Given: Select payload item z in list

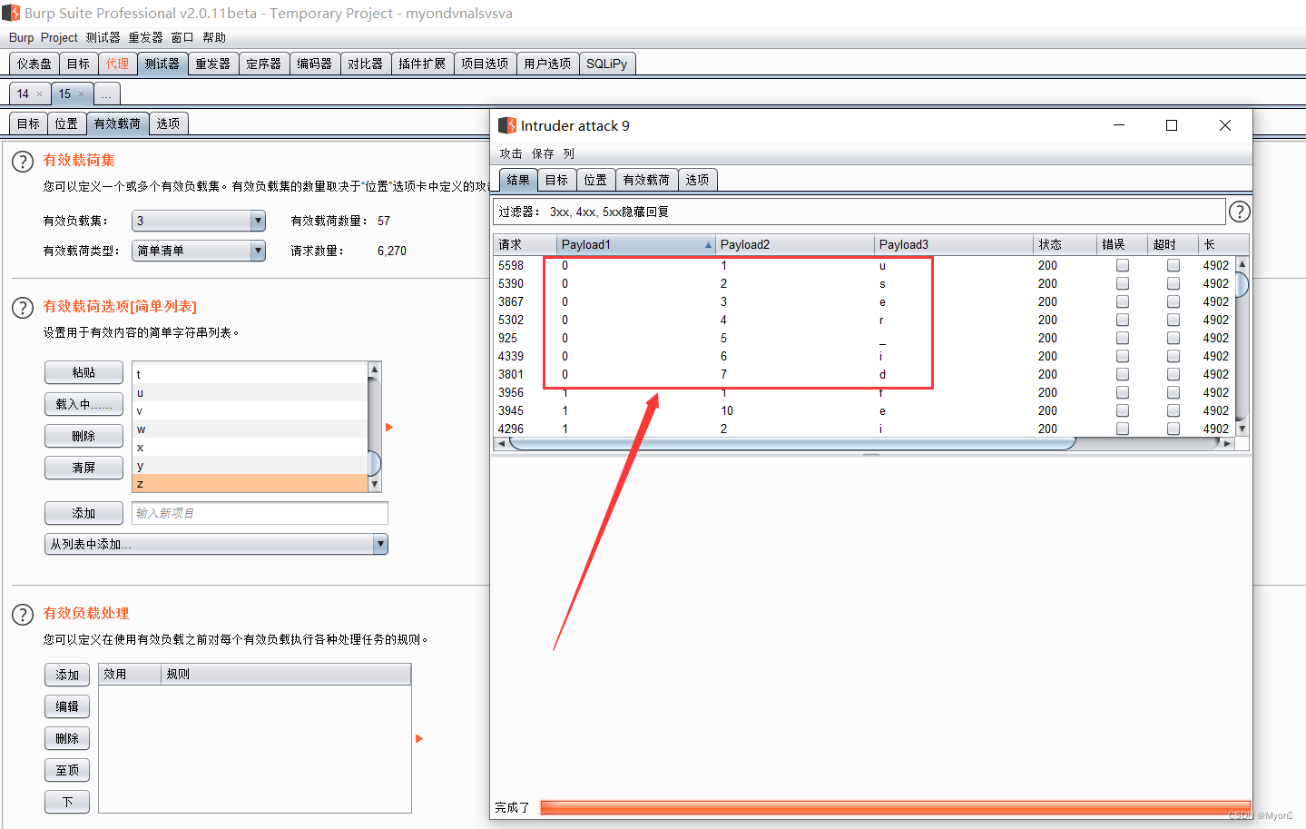Looking at the screenshot, I should pyautogui.click(x=250, y=484).
